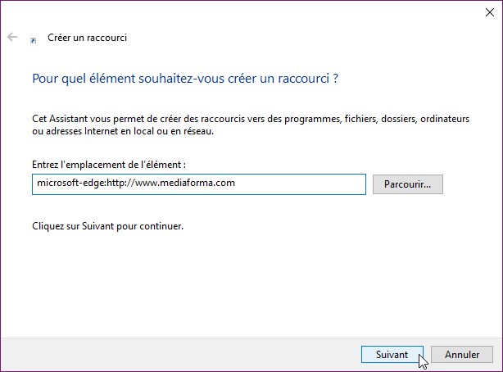
Task: Open the Parcourir... file browser
Action: [x=407, y=184]
